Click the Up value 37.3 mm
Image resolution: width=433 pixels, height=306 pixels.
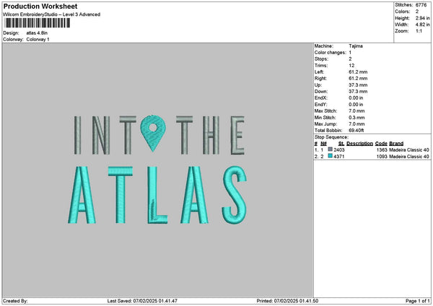click(358, 85)
